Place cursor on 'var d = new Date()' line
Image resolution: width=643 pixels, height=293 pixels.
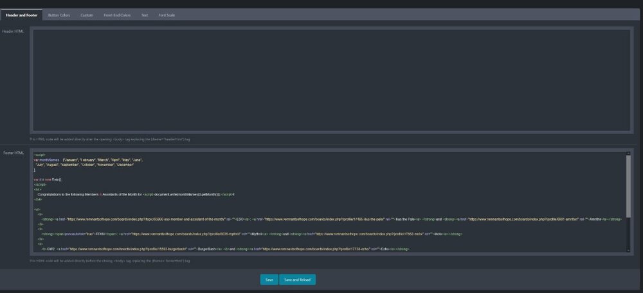click(x=49, y=180)
